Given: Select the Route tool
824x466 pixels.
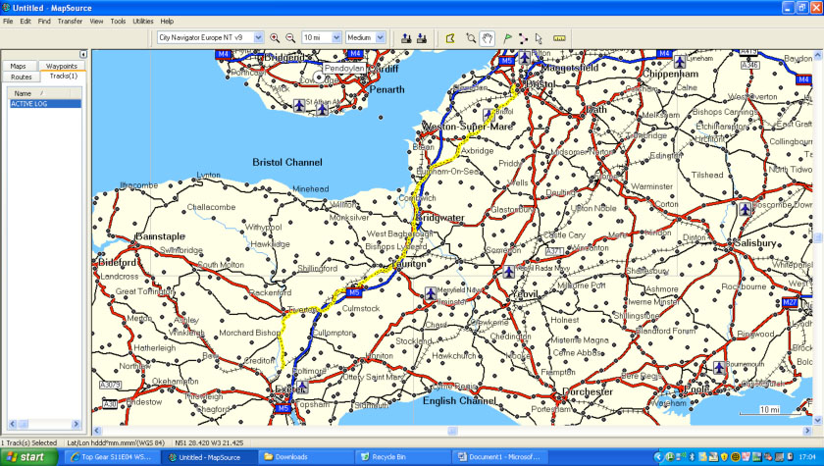Looking at the screenshot, I should click(x=523, y=38).
